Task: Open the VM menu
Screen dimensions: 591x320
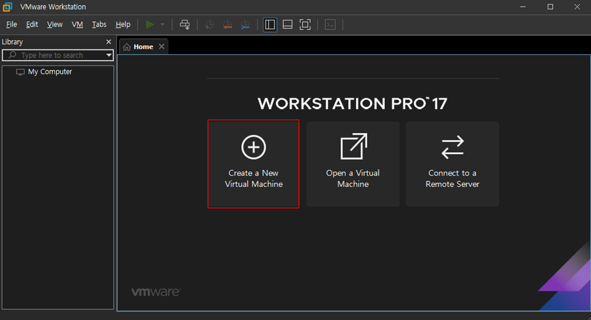Action: pos(77,24)
